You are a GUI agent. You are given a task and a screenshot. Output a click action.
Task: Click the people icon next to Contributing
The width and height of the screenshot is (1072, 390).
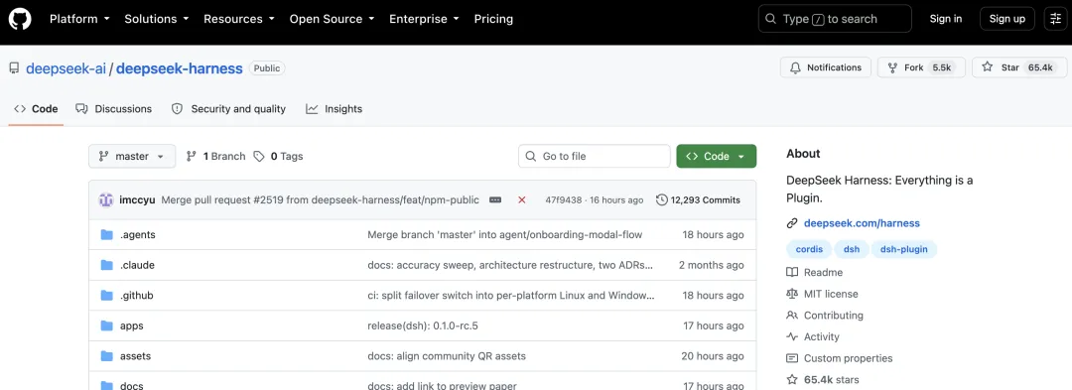[792, 316]
